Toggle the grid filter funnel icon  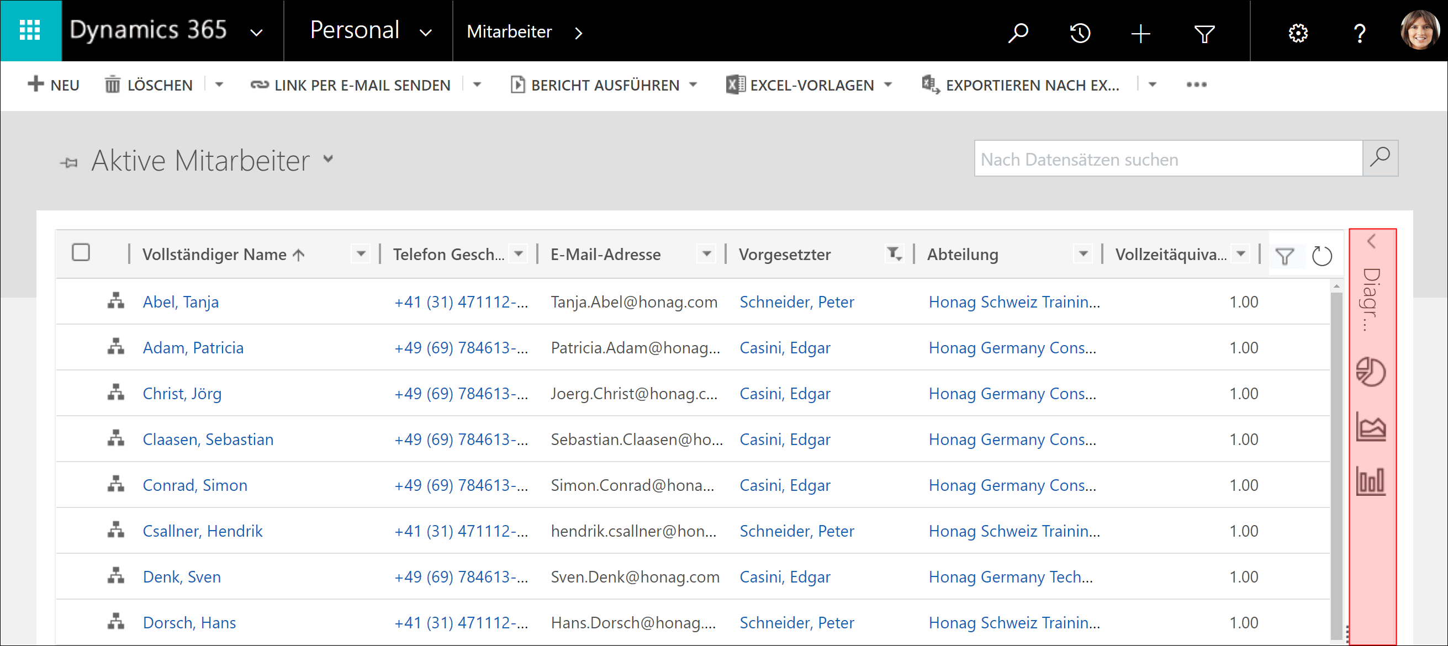coord(1285,256)
